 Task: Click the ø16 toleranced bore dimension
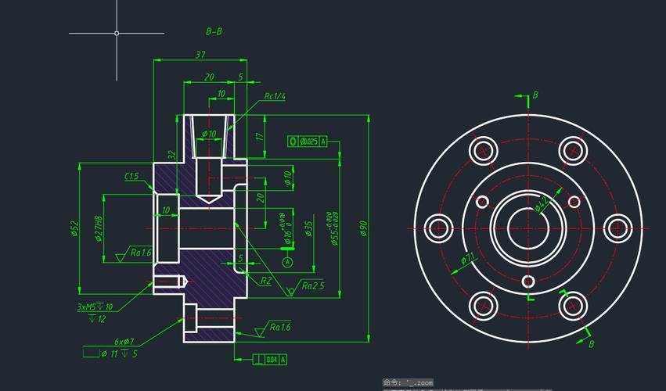pyautogui.click(x=286, y=230)
